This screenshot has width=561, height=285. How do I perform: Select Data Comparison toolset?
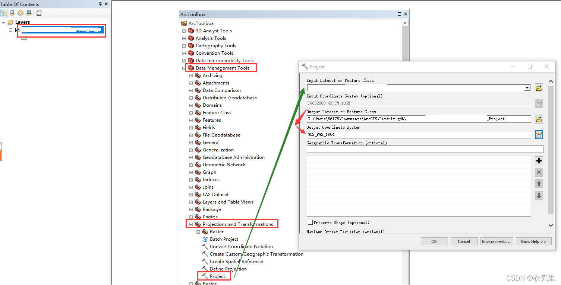point(222,90)
